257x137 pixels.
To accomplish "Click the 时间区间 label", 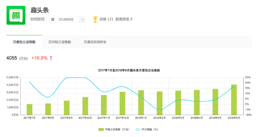I will [39, 19].
